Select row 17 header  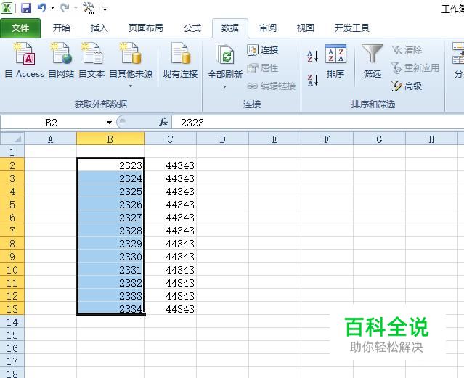click(x=12, y=361)
